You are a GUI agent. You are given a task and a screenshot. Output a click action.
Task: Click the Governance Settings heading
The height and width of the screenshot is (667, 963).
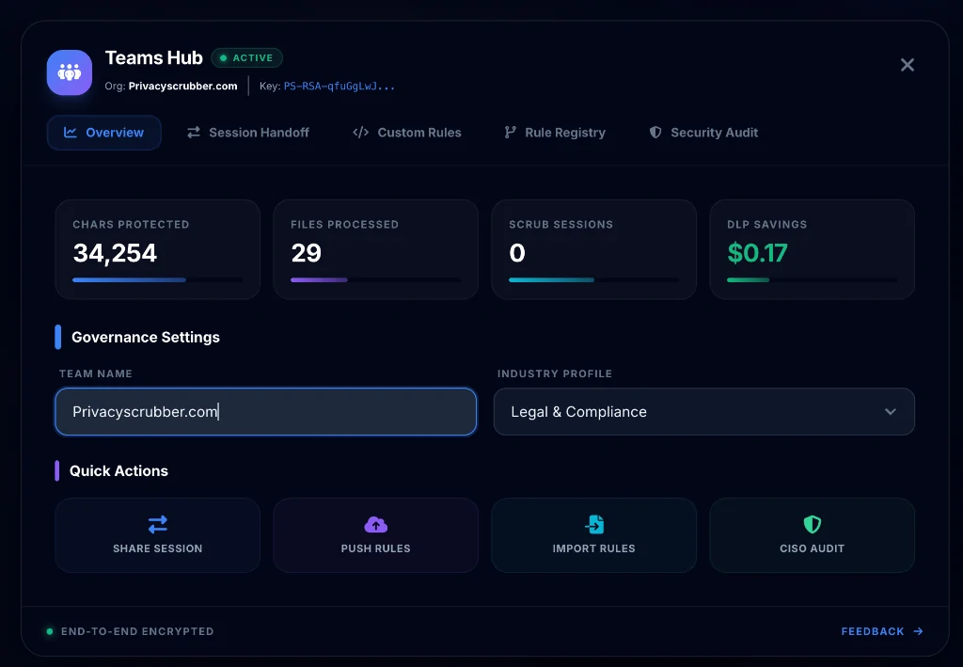tap(146, 337)
